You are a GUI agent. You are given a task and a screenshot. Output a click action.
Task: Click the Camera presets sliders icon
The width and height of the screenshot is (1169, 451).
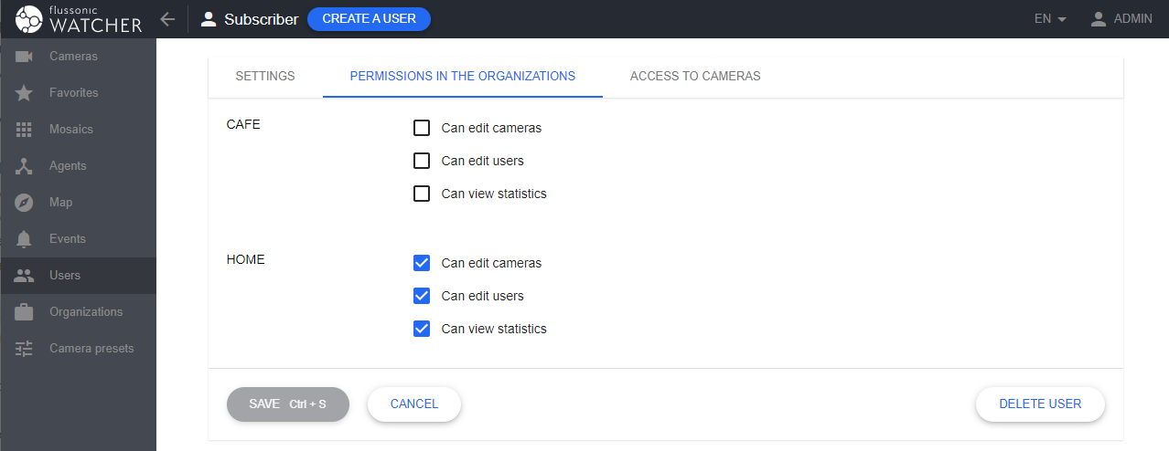click(25, 349)
